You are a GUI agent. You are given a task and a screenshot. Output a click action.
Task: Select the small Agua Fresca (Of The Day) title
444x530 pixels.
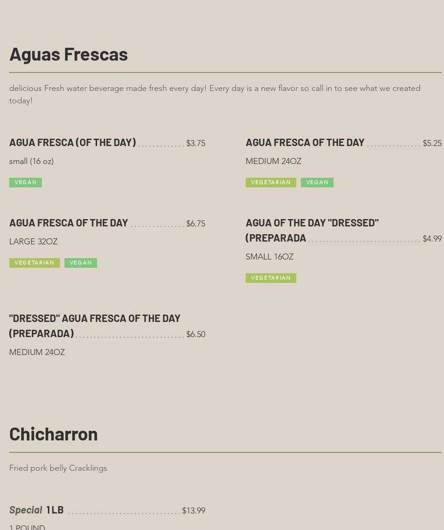click(72, 142)
